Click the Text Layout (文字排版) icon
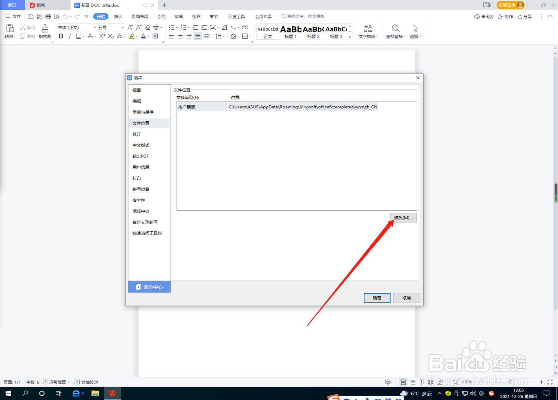Viewport: 558px width, 400px height. [368, 31]
